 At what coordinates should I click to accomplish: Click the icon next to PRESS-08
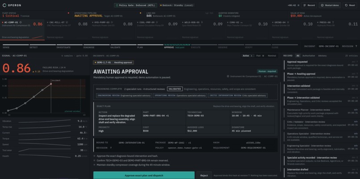[333, 22]
